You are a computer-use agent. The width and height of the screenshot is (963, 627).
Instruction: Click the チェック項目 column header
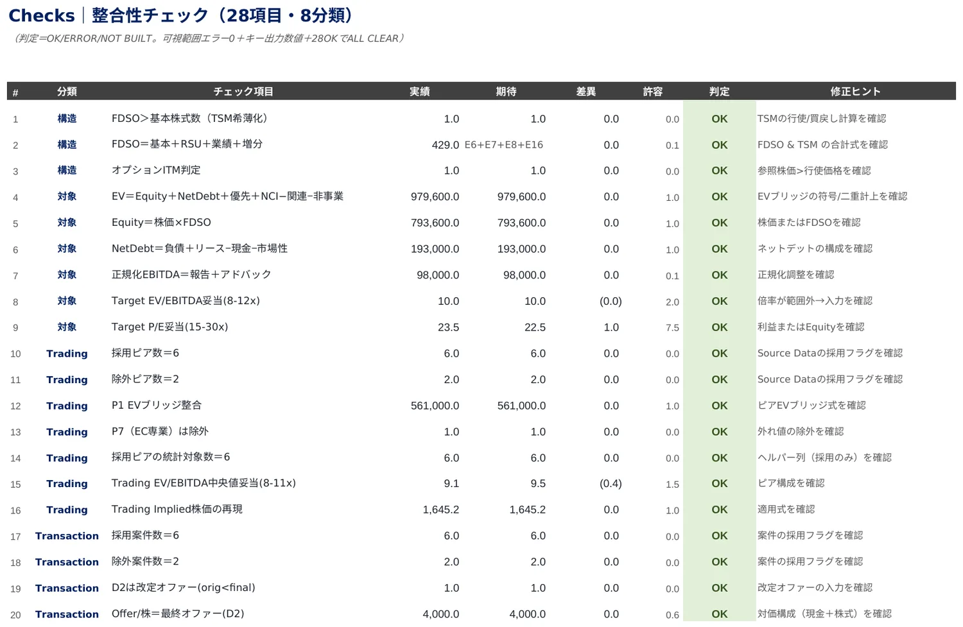coord(243,92)
